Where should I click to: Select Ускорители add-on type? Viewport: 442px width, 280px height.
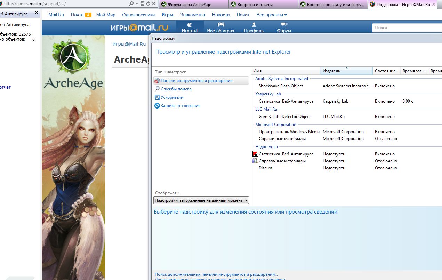(169, 97)
